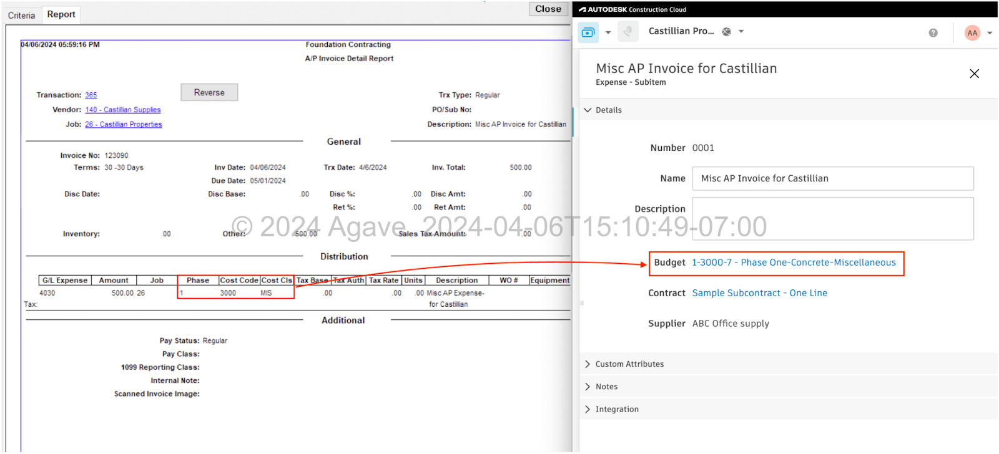This screenshot has height=454, width=999.
Task: Click the Due Date value 05/01/2024
Action: click(x=268, y=181)
